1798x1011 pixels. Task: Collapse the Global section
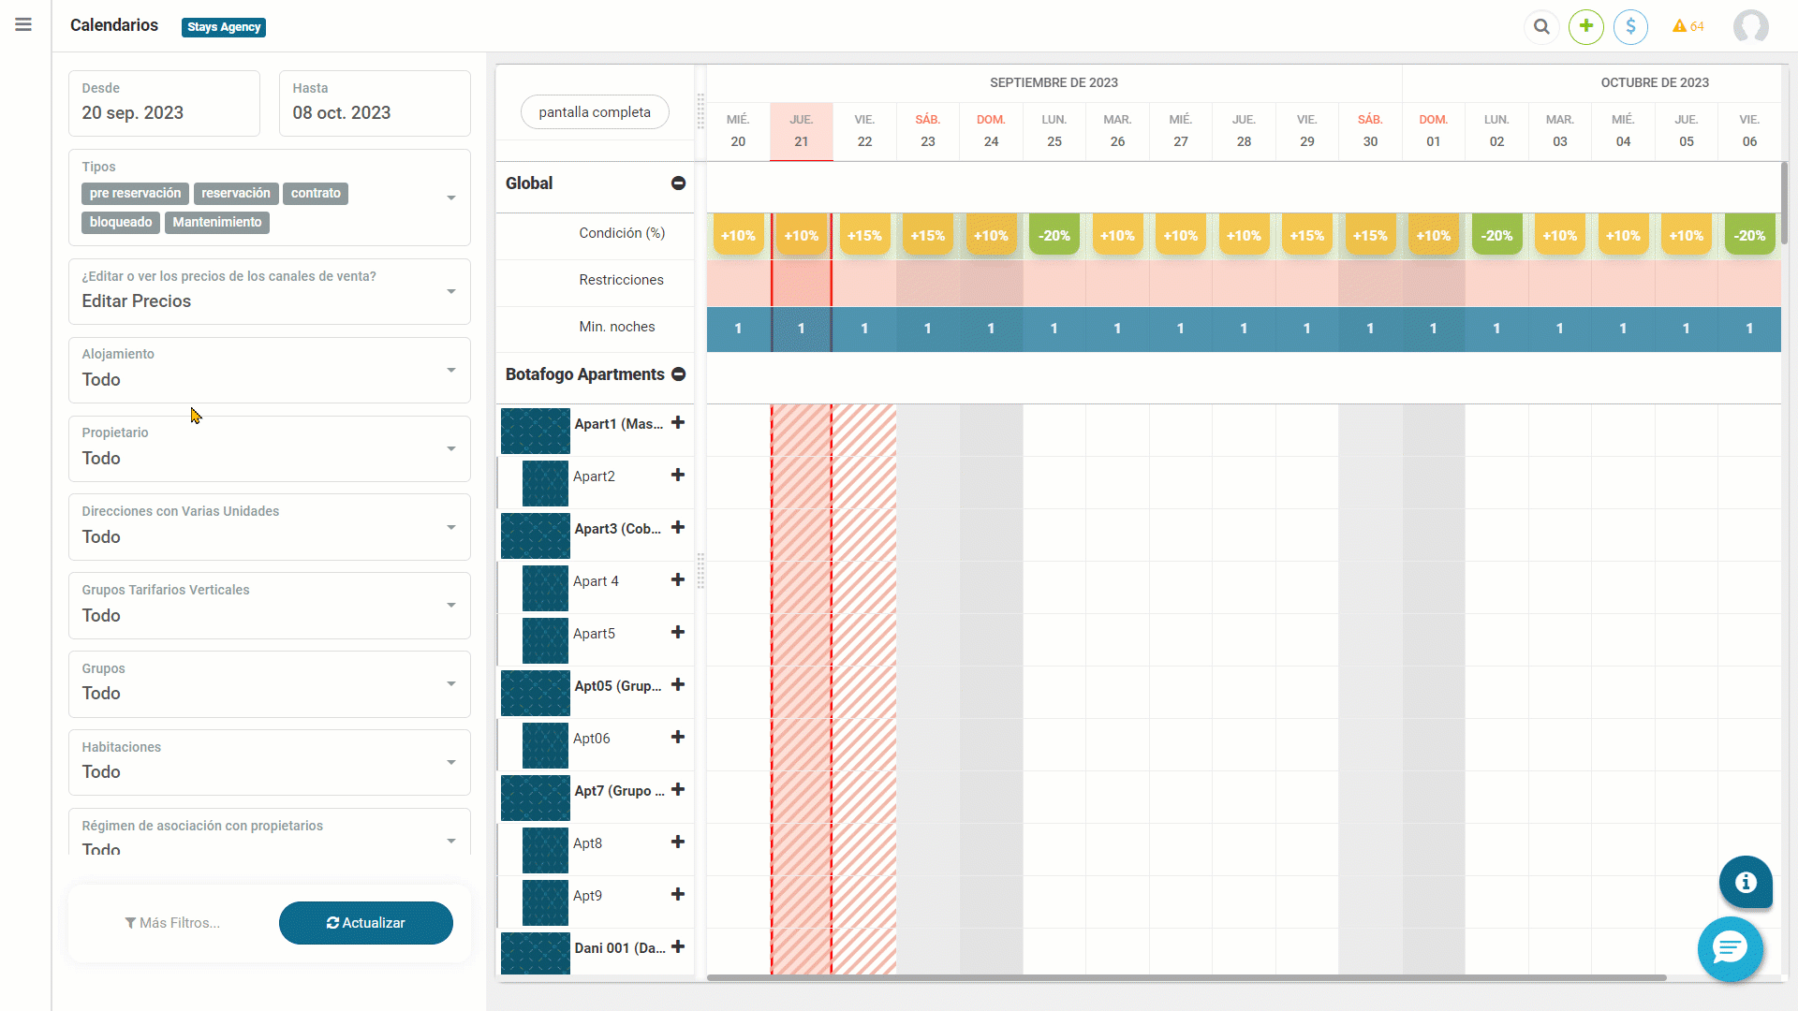click(678, 183)
